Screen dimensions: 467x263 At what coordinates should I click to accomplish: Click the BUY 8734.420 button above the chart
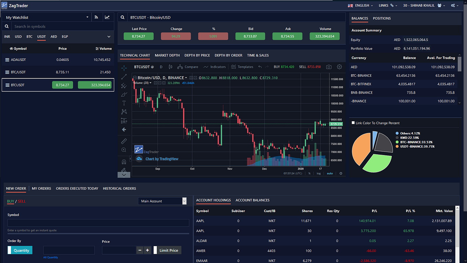[x=284, y=67]
